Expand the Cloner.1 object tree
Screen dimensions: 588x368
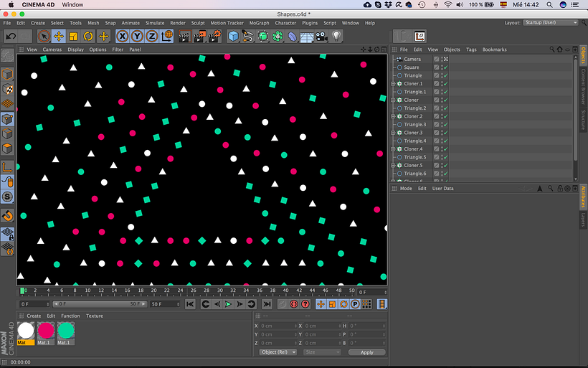[393, 84]
